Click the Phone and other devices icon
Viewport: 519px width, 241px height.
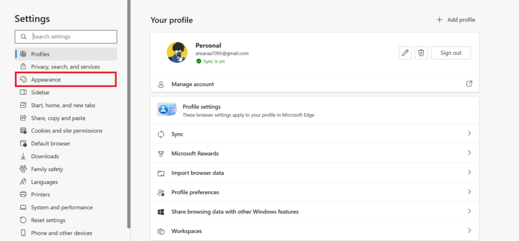[x=23, y=233]
